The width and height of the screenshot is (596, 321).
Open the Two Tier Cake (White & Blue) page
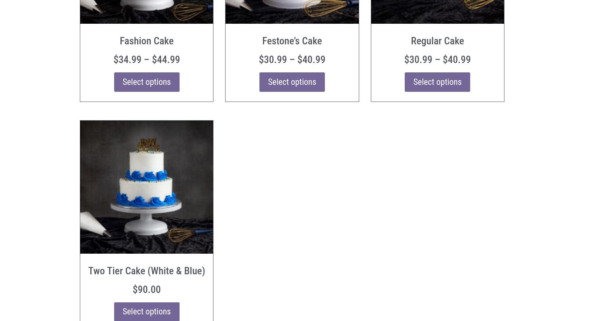pos(146,271)
